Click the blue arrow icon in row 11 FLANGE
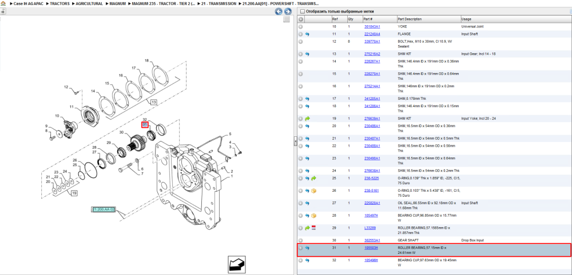The width and height of the screenshot is (572, 275). tap(307, 34)
